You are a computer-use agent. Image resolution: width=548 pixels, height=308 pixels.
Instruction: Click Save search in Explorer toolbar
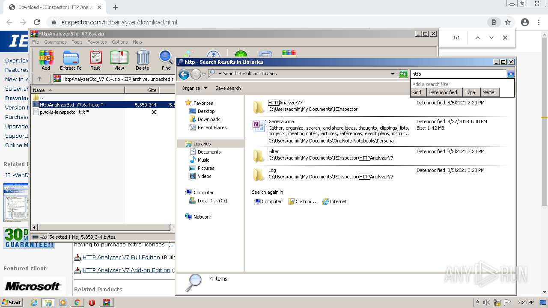(x=228, y=88)
